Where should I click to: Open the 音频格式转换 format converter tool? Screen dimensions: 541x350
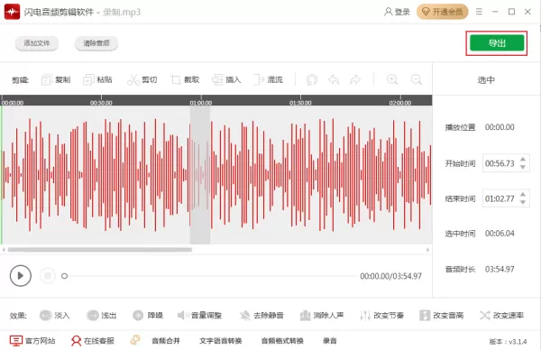pyautogui.click(x=282, y=341)
